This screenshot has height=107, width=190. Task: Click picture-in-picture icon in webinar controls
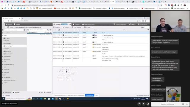(x=148, y=104)
